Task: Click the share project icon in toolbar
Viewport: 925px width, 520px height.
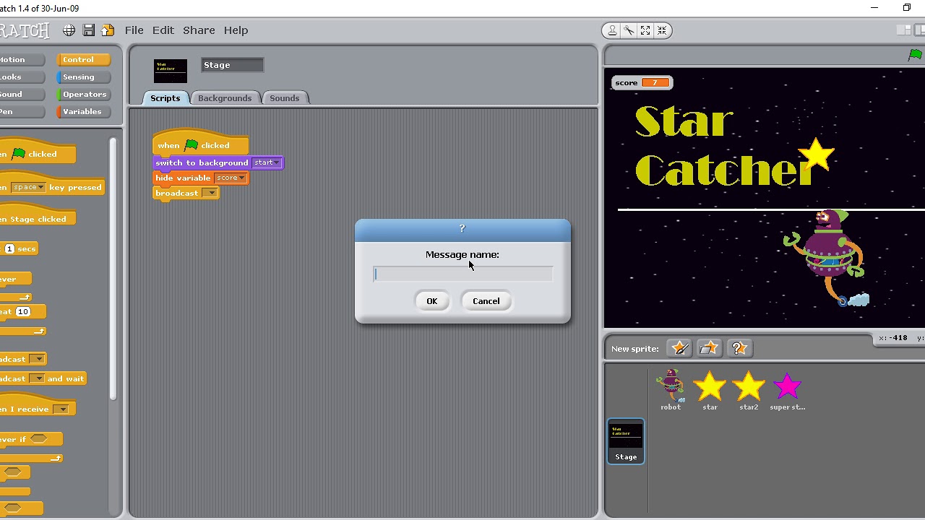Action: tap(108, 30)
